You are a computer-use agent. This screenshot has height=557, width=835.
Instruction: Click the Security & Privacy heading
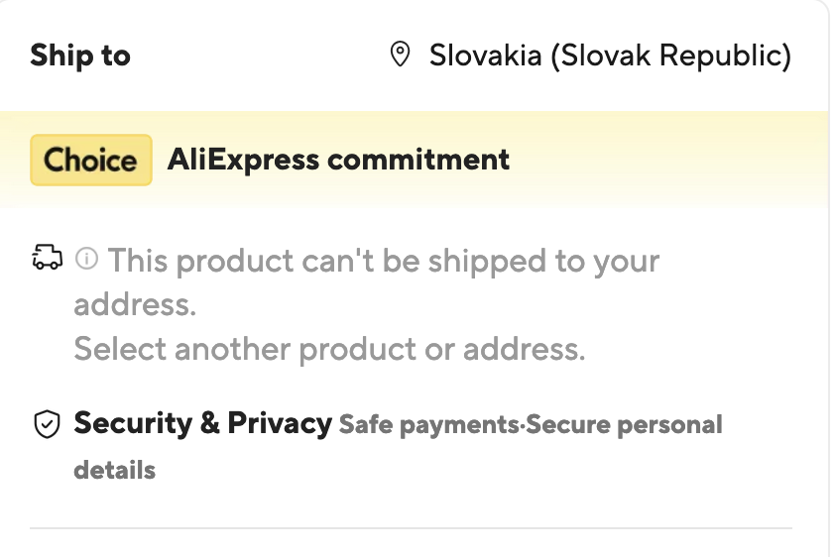coord(202,423)
